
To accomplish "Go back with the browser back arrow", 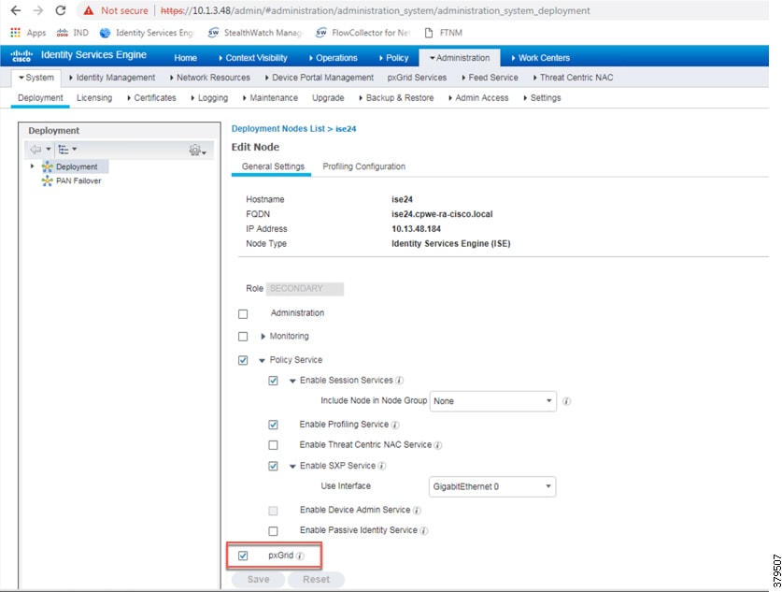I will 16,10.
